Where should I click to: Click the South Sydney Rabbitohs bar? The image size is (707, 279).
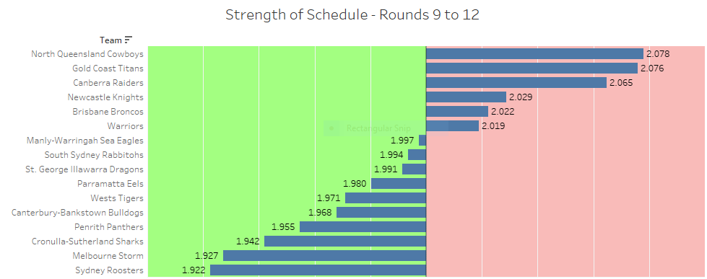tap(417, 155)
